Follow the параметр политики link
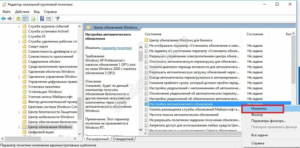Screen dimensions: 300x148 (x=116, y=48)
